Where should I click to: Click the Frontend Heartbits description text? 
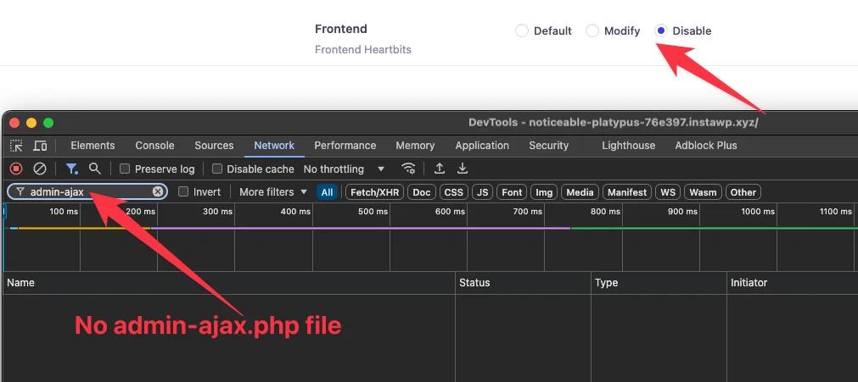pyautogui.click(x=362, y=49)
